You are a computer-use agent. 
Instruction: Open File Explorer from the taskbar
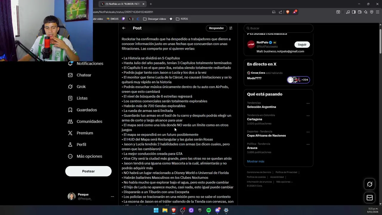pyautogui.click(x=165, y=210)
